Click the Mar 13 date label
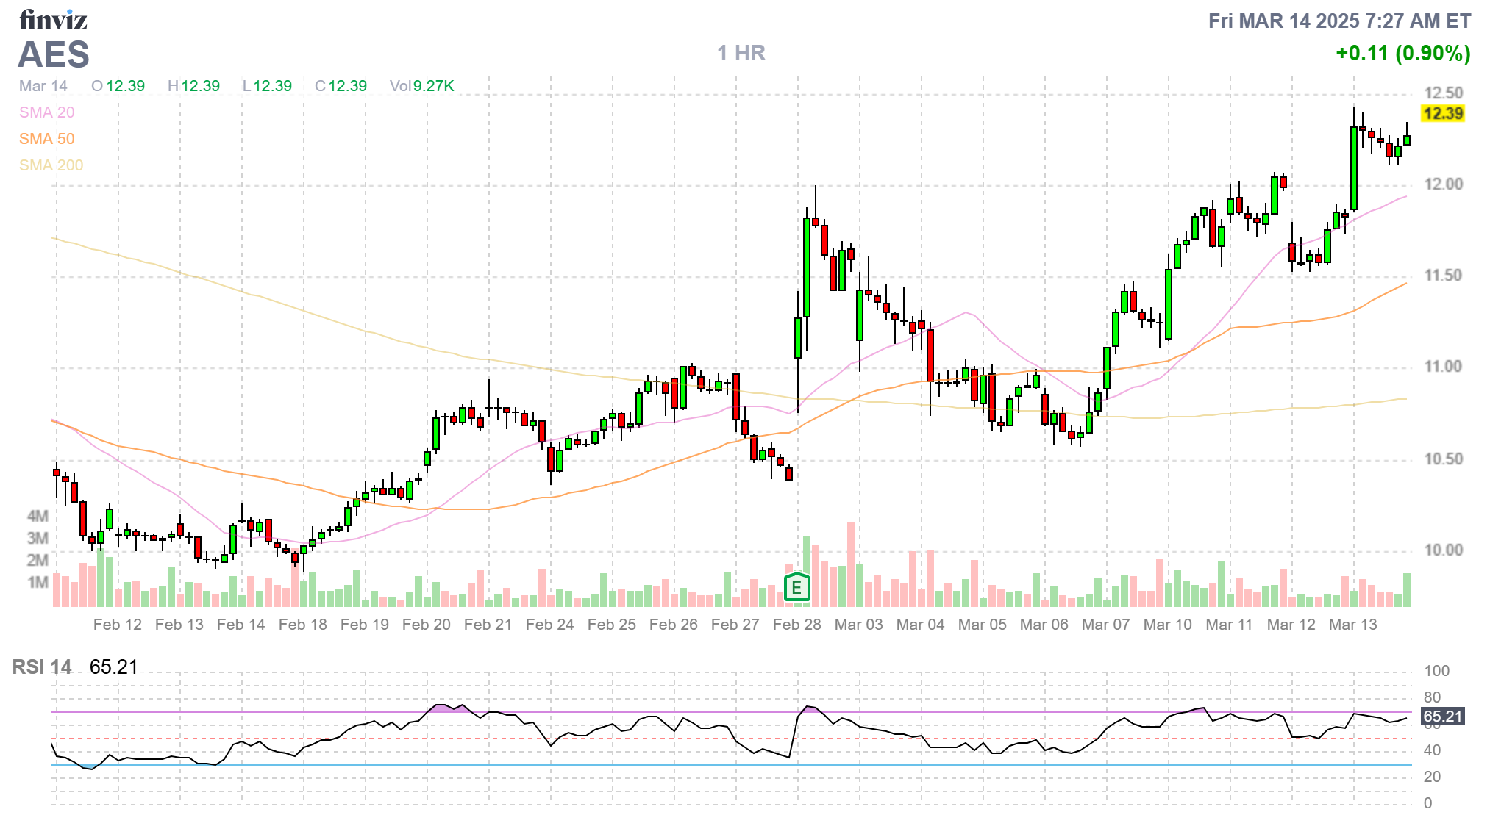The image size is (1490, 826). pyautogui.click(x=1352, y=625)
